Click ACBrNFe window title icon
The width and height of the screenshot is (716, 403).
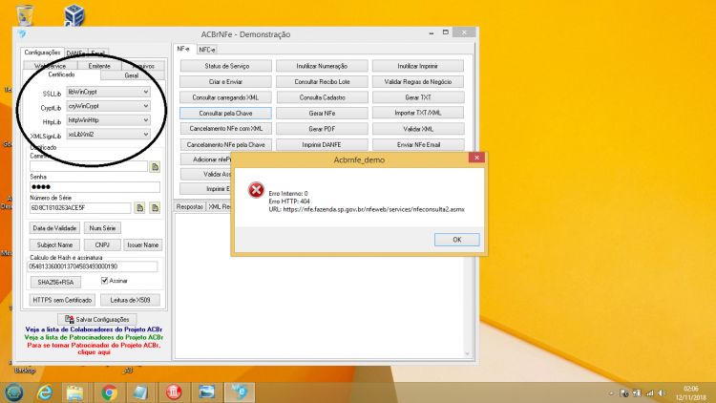(x=21, y=33)
